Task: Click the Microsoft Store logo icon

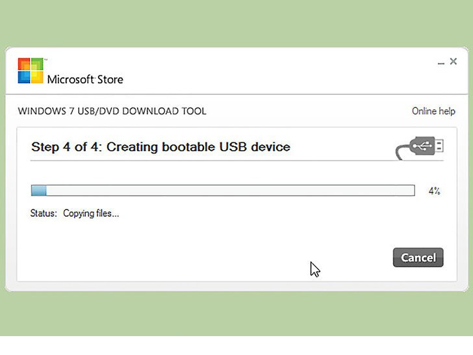Action: point(31,71)
